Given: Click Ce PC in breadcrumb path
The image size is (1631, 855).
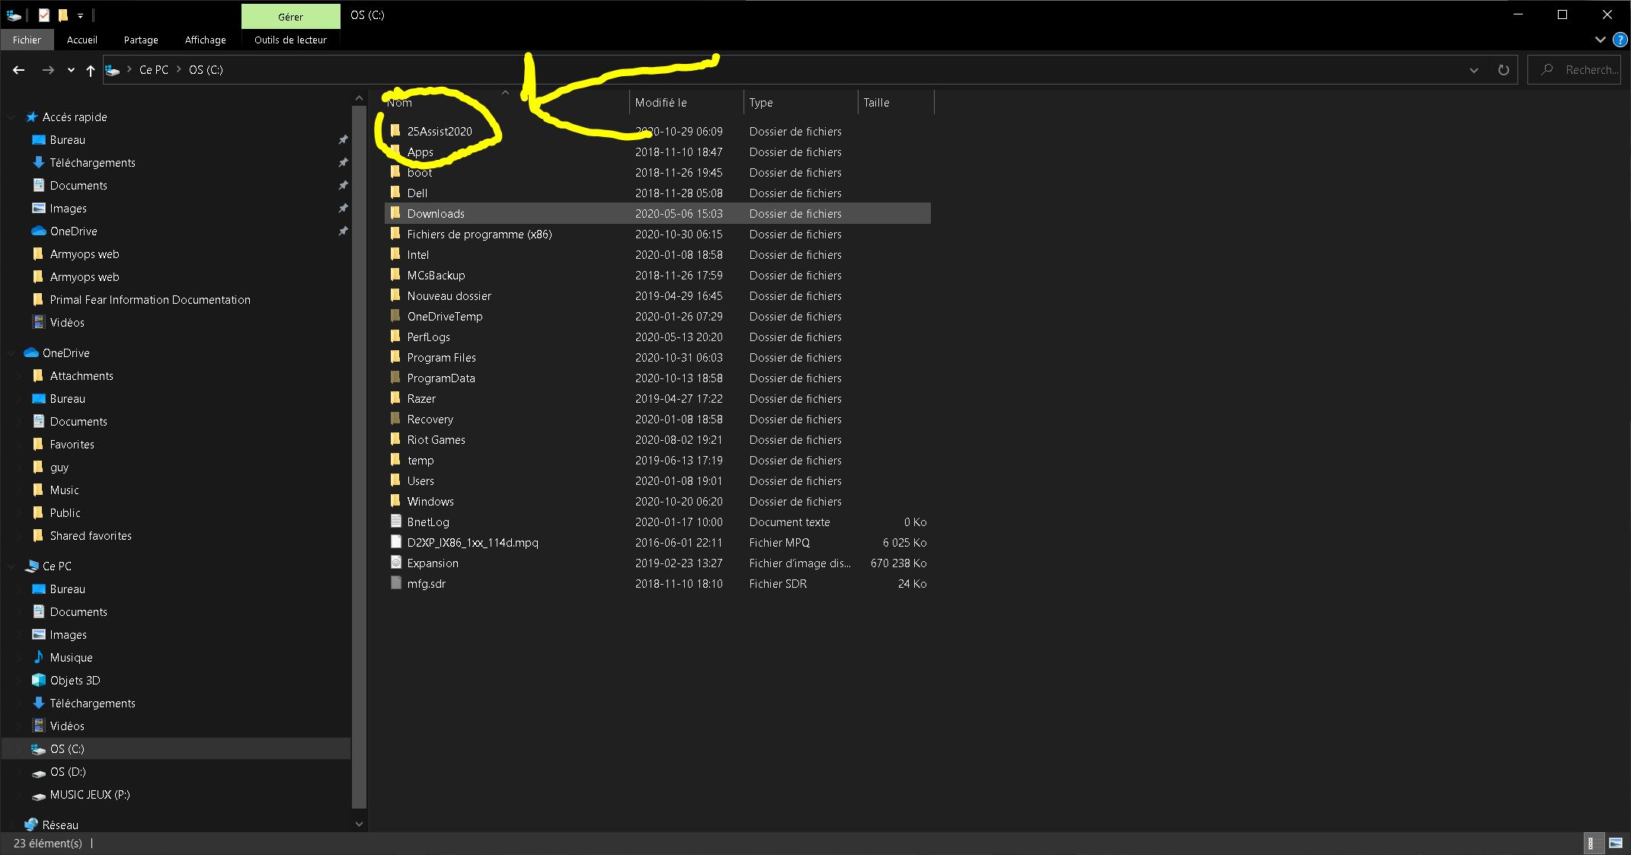Looking at the screenshot, I should tap(153, 70).
